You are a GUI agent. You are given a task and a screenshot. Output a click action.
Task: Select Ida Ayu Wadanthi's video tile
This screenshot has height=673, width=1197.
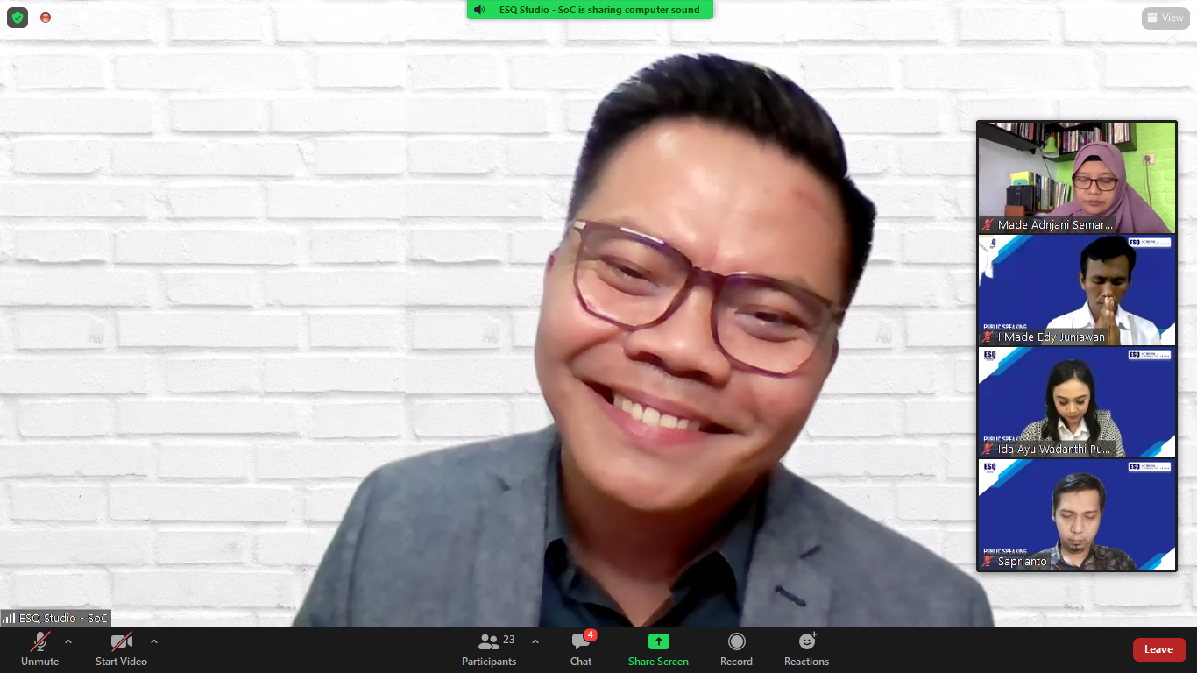click(1076, 401)
